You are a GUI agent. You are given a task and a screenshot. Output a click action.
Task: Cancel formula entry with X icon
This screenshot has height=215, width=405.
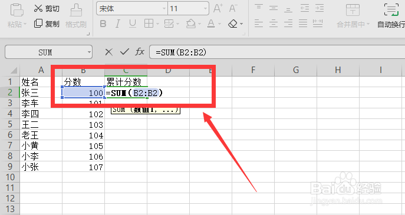click(x=108, y=52)
